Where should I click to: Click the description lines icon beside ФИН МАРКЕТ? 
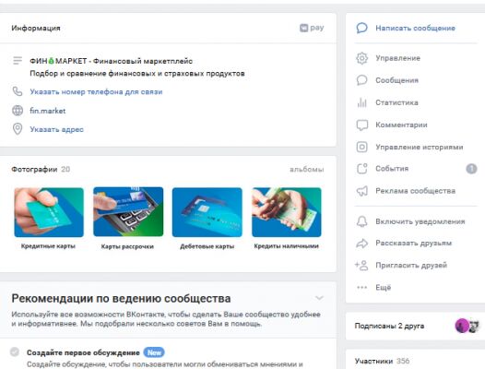point(18,60)
